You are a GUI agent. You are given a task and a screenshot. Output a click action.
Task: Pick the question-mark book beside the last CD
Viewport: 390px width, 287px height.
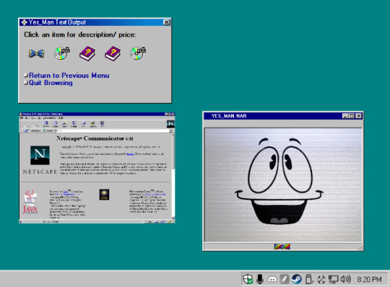(x=113, y=53)
